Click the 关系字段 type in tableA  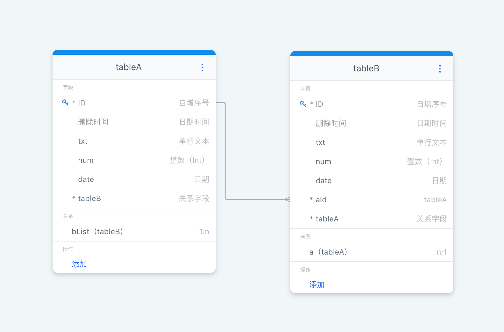(194, 198)
